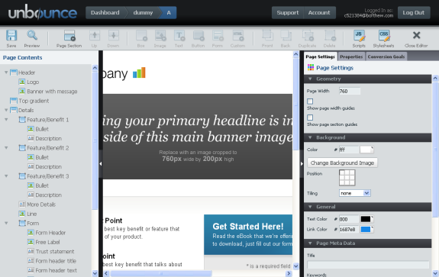
Task: Select the More Details text item
Action: click(x=37, y=205)
